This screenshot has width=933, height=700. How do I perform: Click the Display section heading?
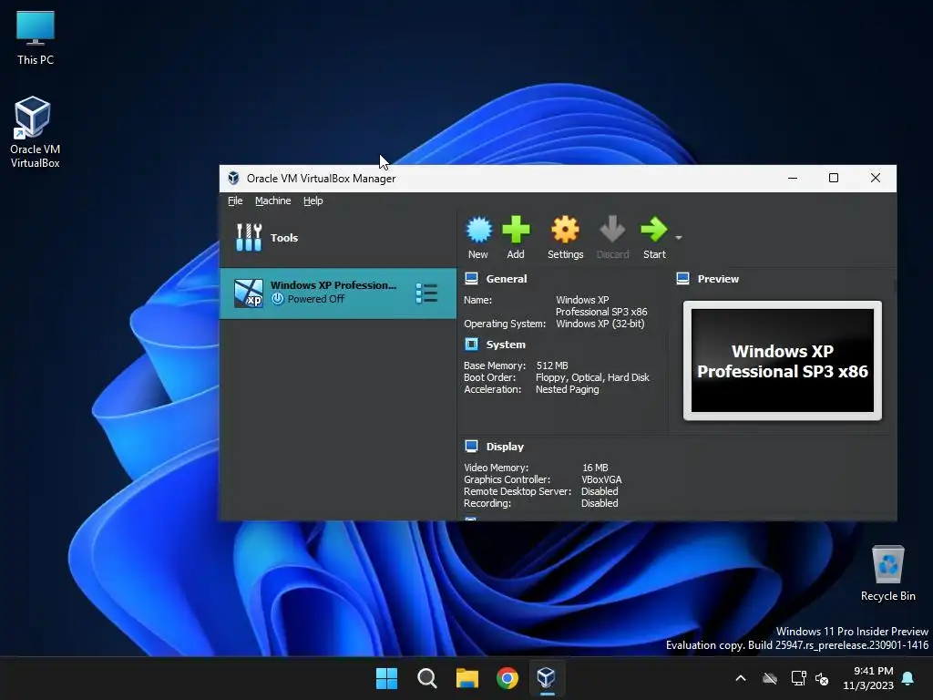[x=505, y=447]
